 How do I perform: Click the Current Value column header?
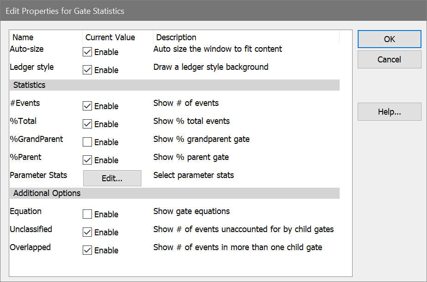tap(110, 37)
